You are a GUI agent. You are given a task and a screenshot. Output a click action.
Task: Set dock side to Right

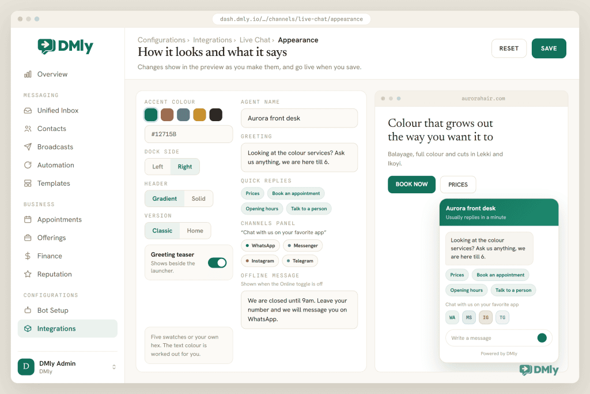click(x=185, y=167)
